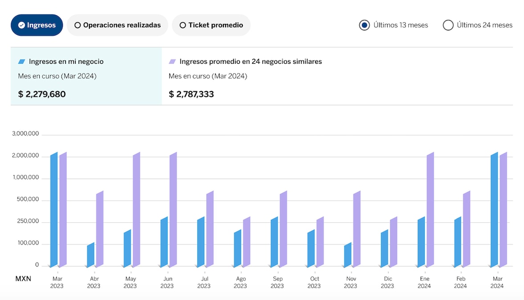Select Últimos 13 meses radio button

click(364, 25)
